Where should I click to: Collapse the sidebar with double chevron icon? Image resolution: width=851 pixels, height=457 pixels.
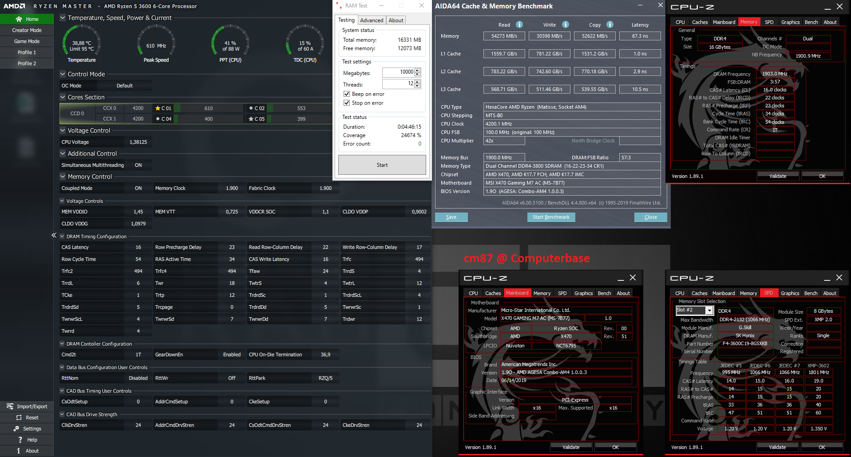pos(54,235)
